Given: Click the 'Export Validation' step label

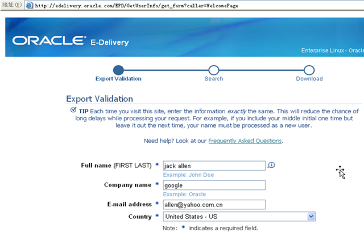Looking at the screenshot, I should (118, 79).
